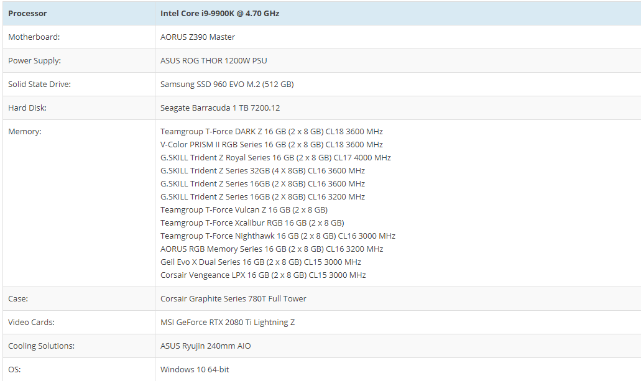Image resolution: width=641 pixels, height=381 pixels.
Task: Click Samsung SSD 960 EVO M.2 entry
Action: click(227, 84)
